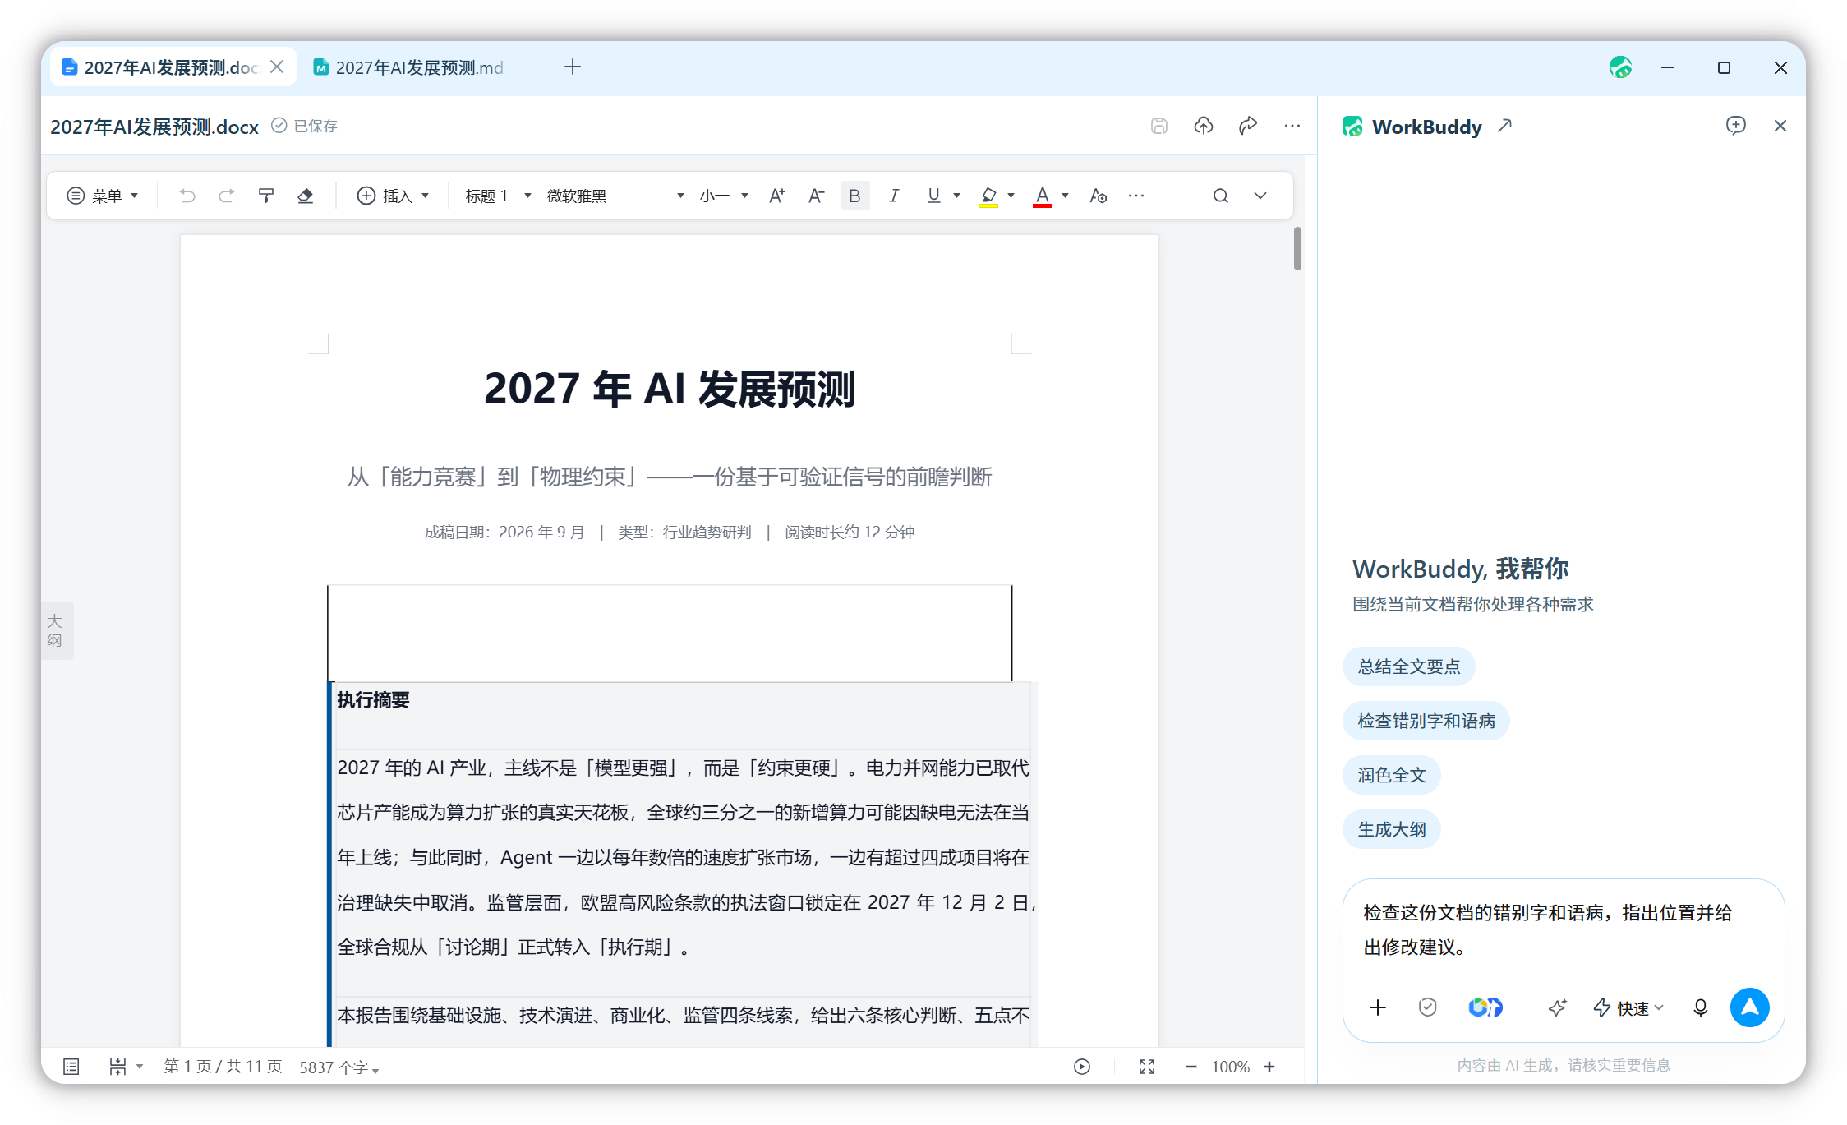Click 润色全文 suggestion

pyautogui.click(x=1391, y=775)
